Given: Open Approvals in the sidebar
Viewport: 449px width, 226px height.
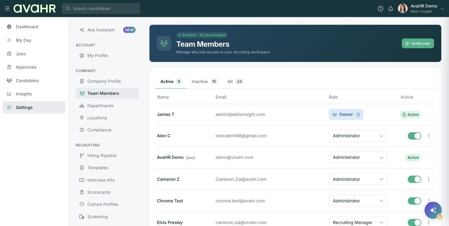Looking at the screenshot, I should (x=34, y=67).
